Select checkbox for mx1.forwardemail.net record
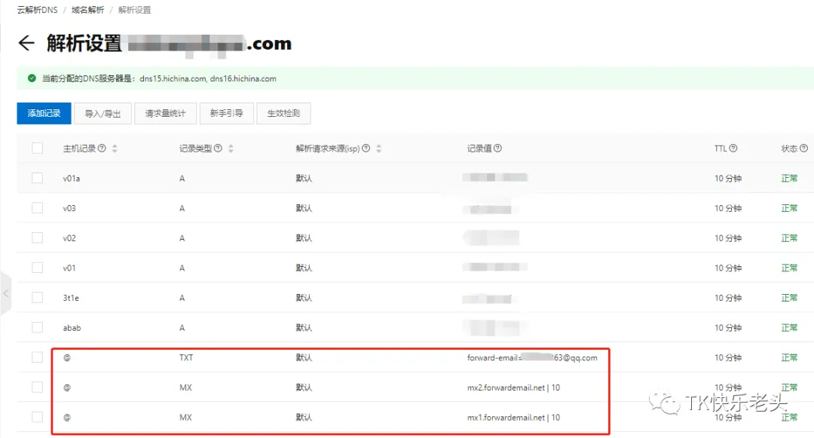Screen dimensions: 814x438 (x=38, y=417)
